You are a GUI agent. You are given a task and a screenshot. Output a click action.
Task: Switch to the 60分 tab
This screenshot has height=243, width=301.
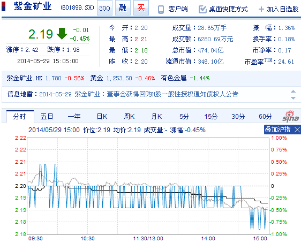pos(265,117)
